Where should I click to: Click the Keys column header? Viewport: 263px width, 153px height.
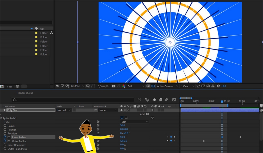pos(169,106)
